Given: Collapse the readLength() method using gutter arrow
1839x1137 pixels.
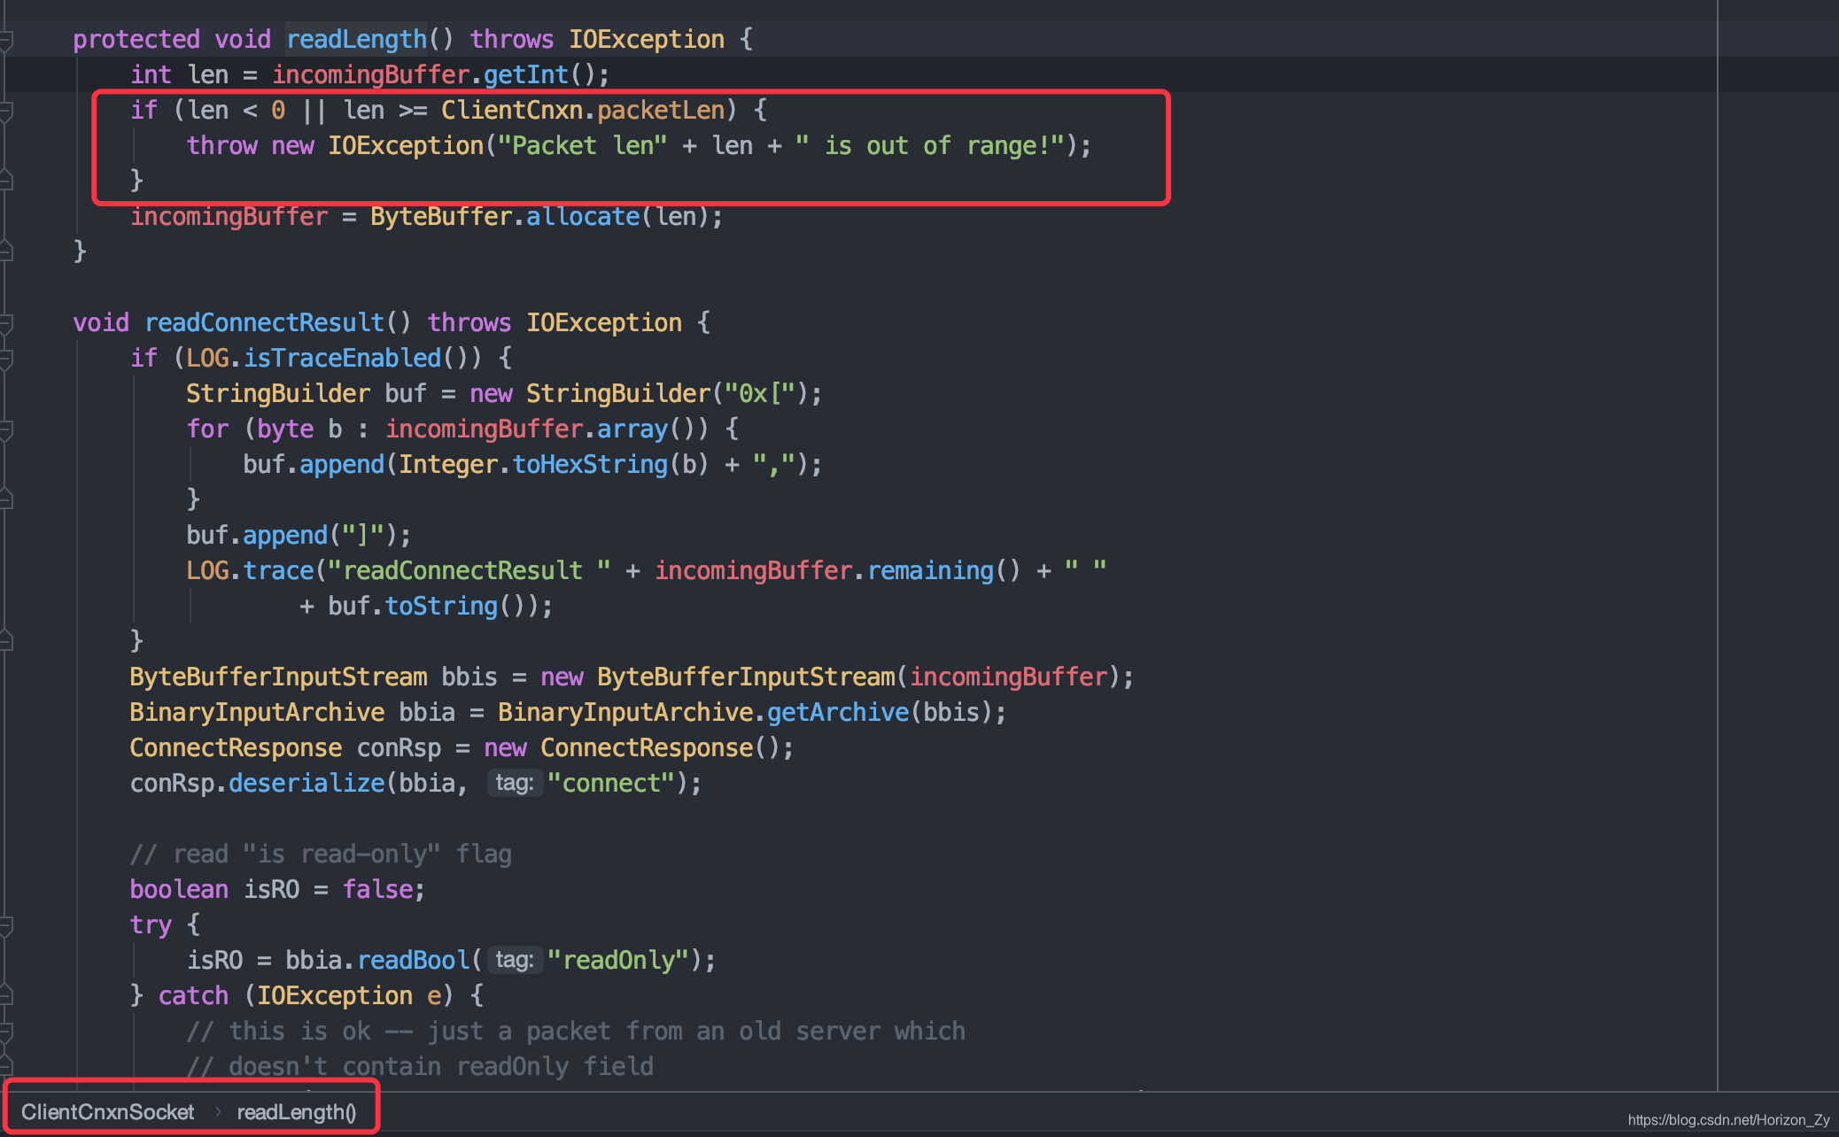Looking at the screenshot, I should pos(7,39).
